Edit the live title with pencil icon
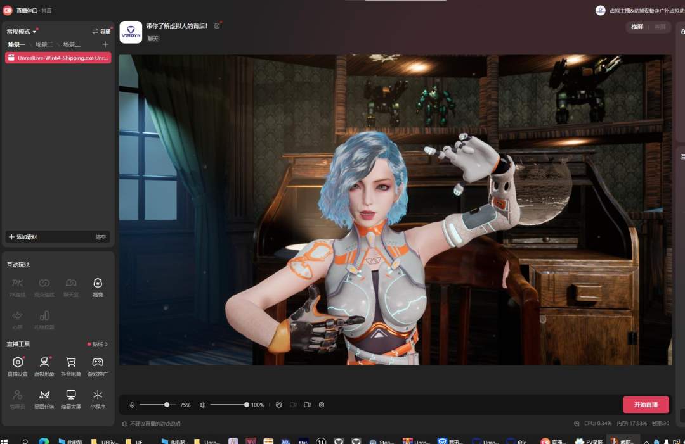685x444 pixels. pos(217,26)
